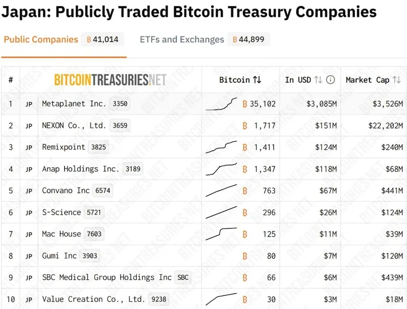Image resolution: width=407 pixels, height=309 pixels.
Task: Click the Bitcoin icon in Public Companies badge
Action: coord(89,40)
